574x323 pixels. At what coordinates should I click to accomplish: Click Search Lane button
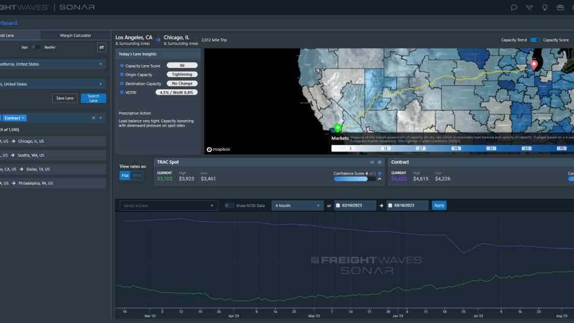(x=93, y=98)
